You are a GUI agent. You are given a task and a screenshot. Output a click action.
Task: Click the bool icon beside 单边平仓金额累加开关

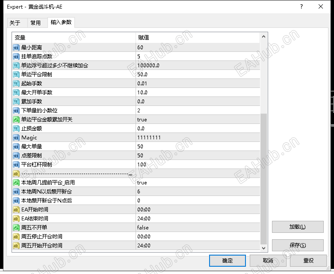tap(16, 119)
